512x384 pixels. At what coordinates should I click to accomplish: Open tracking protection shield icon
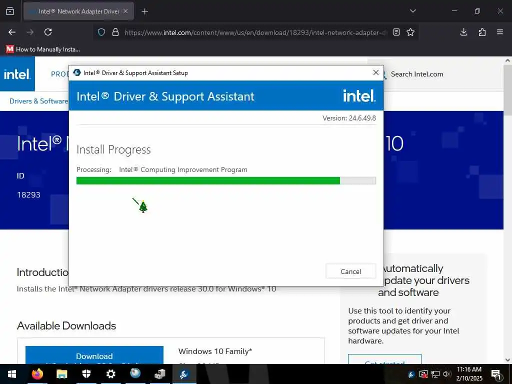(x=101, y=32)
